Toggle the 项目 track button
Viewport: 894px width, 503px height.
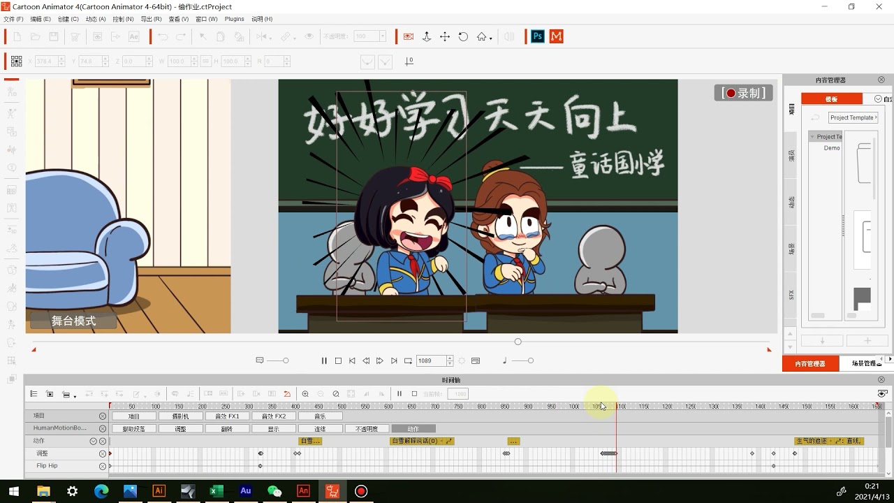134,416
